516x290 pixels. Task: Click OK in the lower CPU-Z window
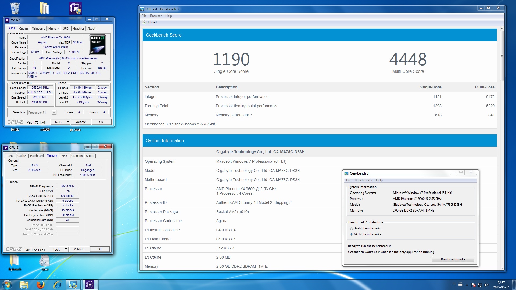99,249
